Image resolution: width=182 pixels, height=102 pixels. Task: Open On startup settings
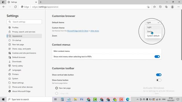[24, 40]
